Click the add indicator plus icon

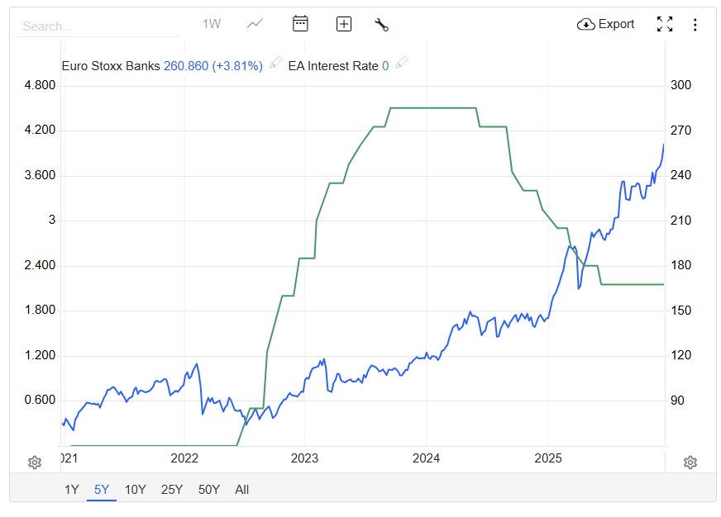click(x=344, y=24)
